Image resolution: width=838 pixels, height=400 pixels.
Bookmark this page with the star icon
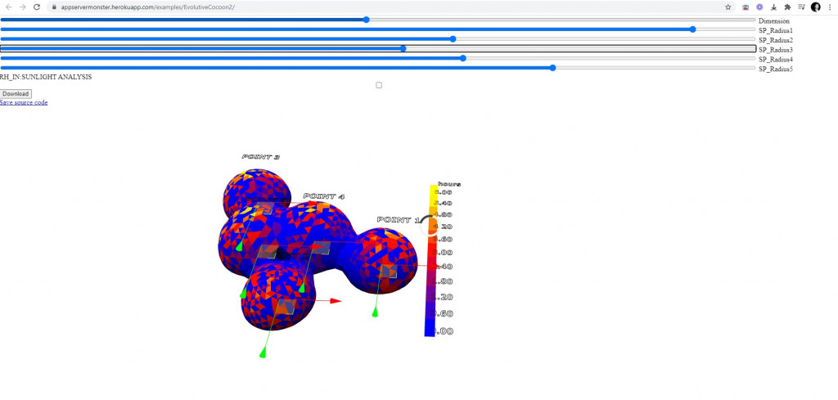coord(728,7)
